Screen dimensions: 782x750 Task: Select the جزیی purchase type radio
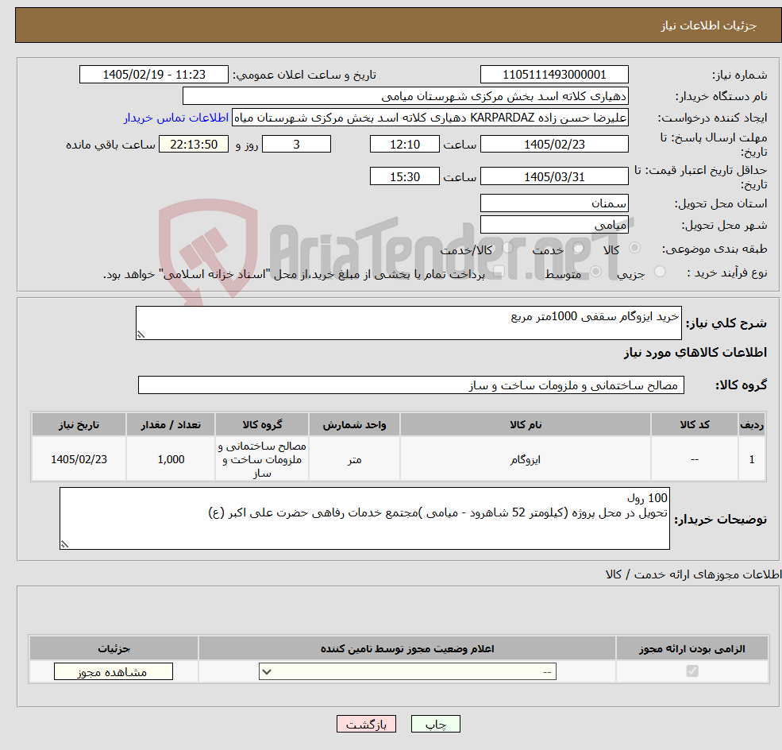click(x=659, y=272)
